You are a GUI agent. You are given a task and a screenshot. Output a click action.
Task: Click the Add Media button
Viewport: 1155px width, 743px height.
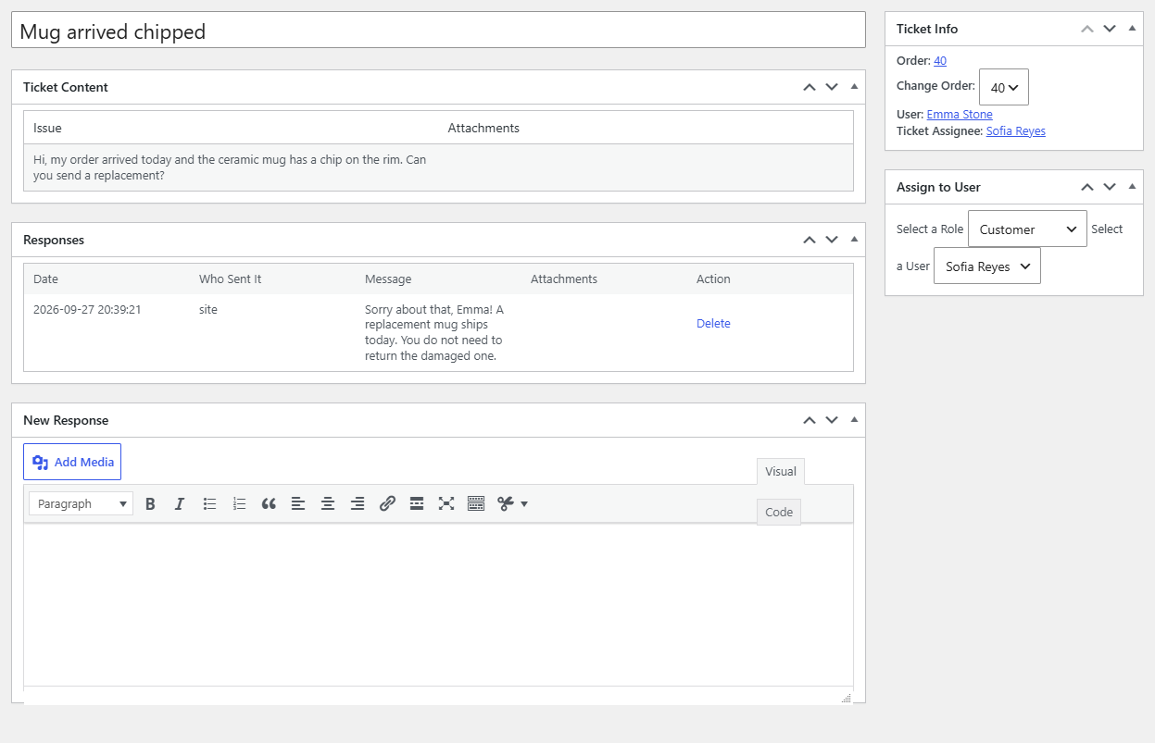tap(72, 462)
